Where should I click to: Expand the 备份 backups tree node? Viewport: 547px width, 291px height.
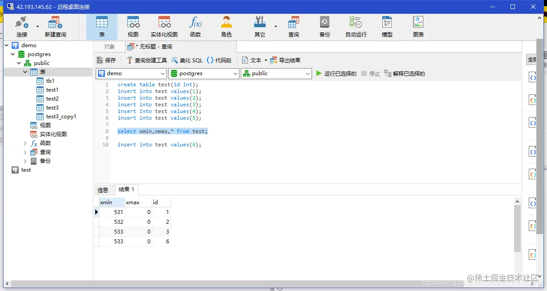click(x=25, y=161)
